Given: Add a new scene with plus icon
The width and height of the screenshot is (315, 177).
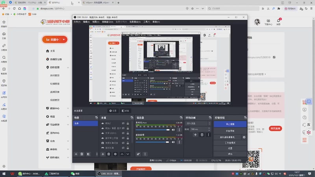Looking at the screenshot, I should pyautogui.click(x=76, y=154).
